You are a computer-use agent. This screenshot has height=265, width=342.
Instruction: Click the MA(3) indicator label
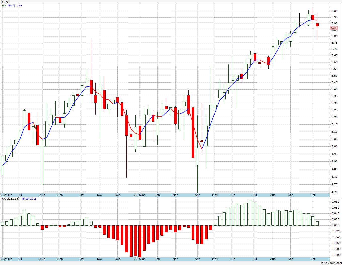pos(11,5)
